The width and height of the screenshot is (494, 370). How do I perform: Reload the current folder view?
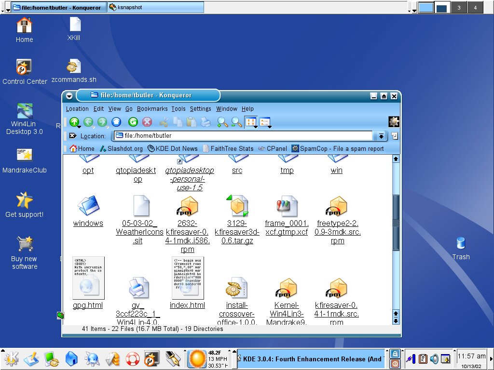(x=133, y=122)
